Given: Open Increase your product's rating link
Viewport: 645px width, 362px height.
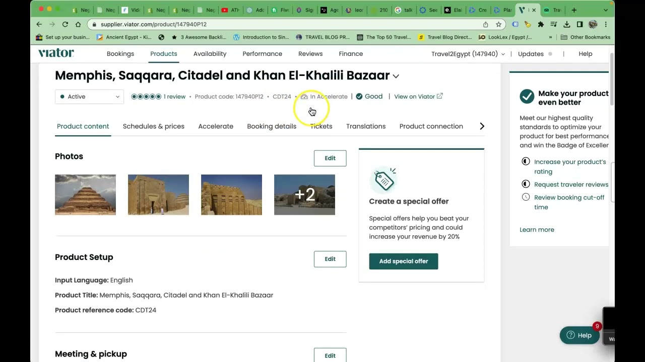Looking at the screenshot, I should (570, 166).
